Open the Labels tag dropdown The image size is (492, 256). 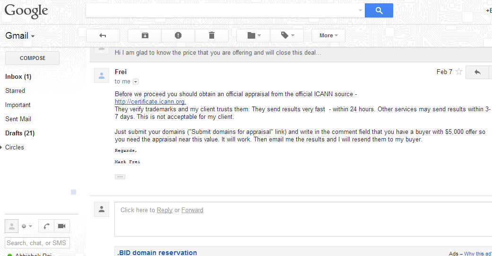point(287,35)
